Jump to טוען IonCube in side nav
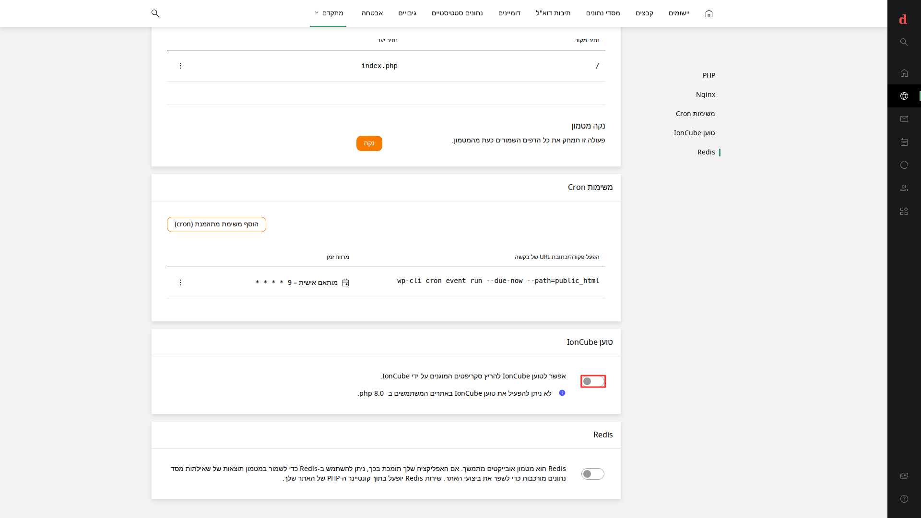This screenshot has width=921, height=518. click(x=694, y=133)
